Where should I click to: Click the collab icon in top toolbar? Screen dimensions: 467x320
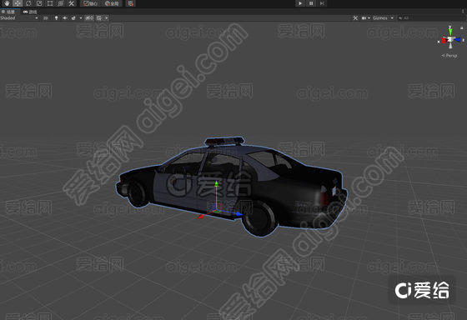[x=130, y=3]
